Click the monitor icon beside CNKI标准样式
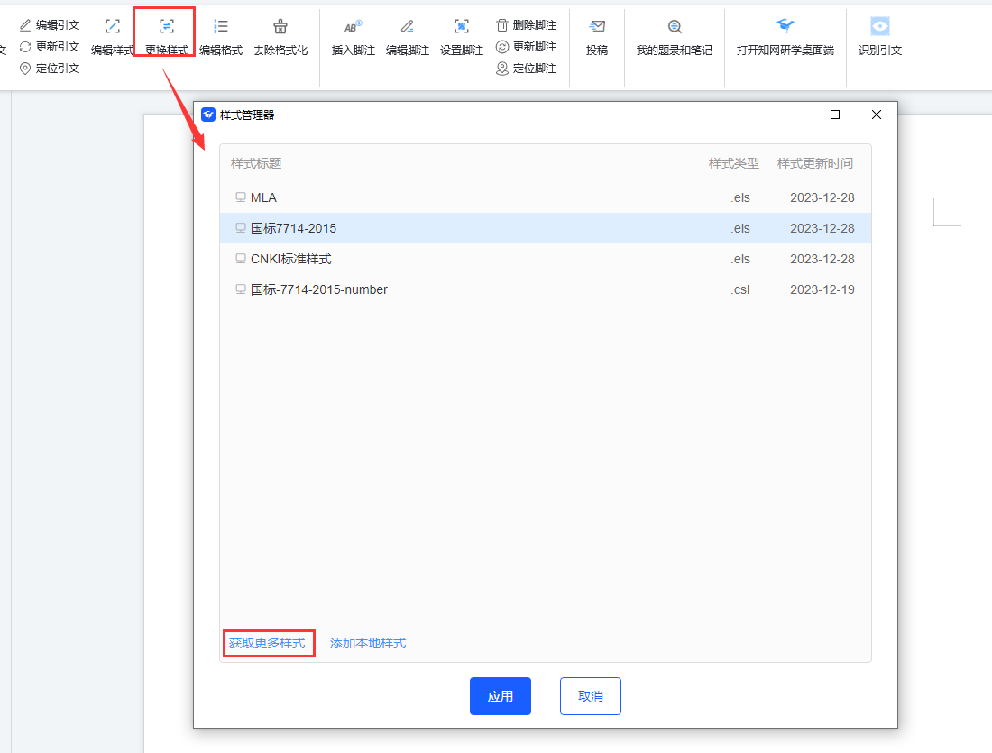 point(241,259)
